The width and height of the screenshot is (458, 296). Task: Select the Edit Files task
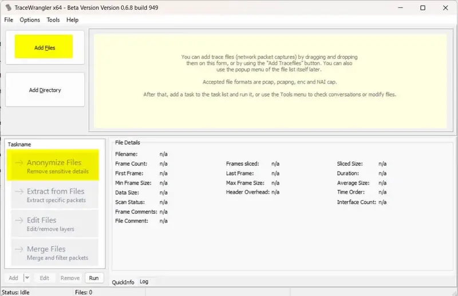point(54,224)
